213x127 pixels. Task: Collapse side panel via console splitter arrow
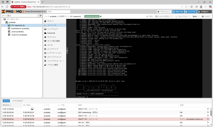coord(67,51)
